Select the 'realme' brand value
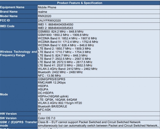Screen dimensions: 160x129 click(43, 12)
